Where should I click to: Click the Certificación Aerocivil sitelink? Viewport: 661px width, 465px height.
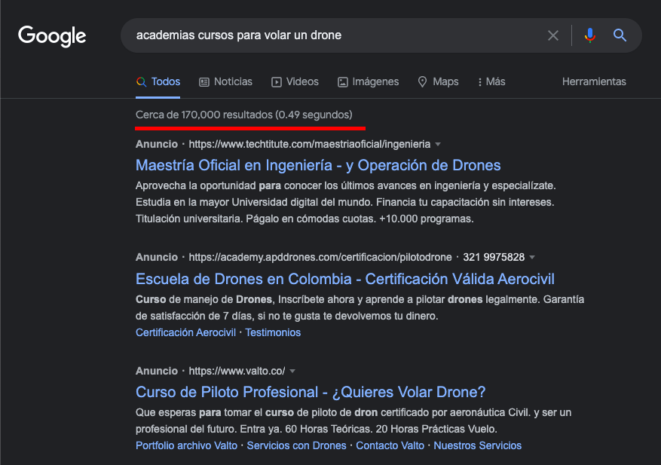185,332
